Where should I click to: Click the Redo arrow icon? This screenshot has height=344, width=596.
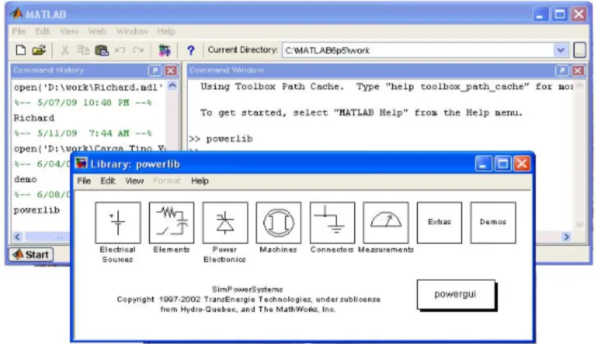pos(138,50)
